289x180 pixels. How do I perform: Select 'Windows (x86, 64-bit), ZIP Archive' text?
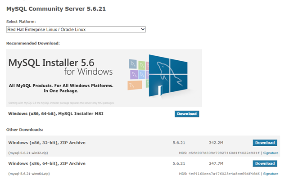click(x=47, y=164)
